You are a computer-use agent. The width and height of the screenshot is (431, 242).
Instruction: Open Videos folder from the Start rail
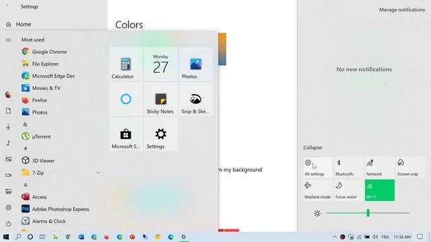tap(9, 175)
